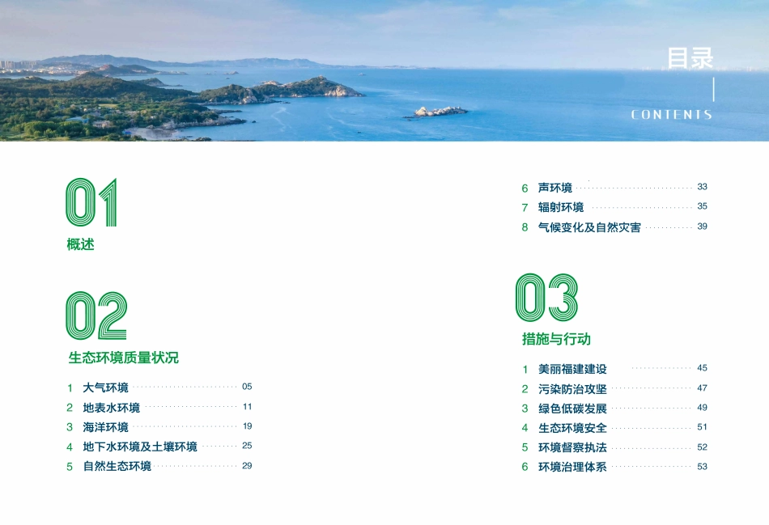
Task: Click page number 51 beside 生态环境安全
Action: tap(703, 427)
